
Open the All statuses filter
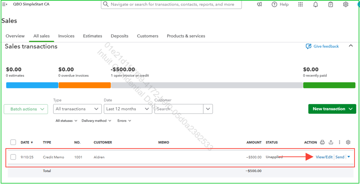(x=66, y=121)
